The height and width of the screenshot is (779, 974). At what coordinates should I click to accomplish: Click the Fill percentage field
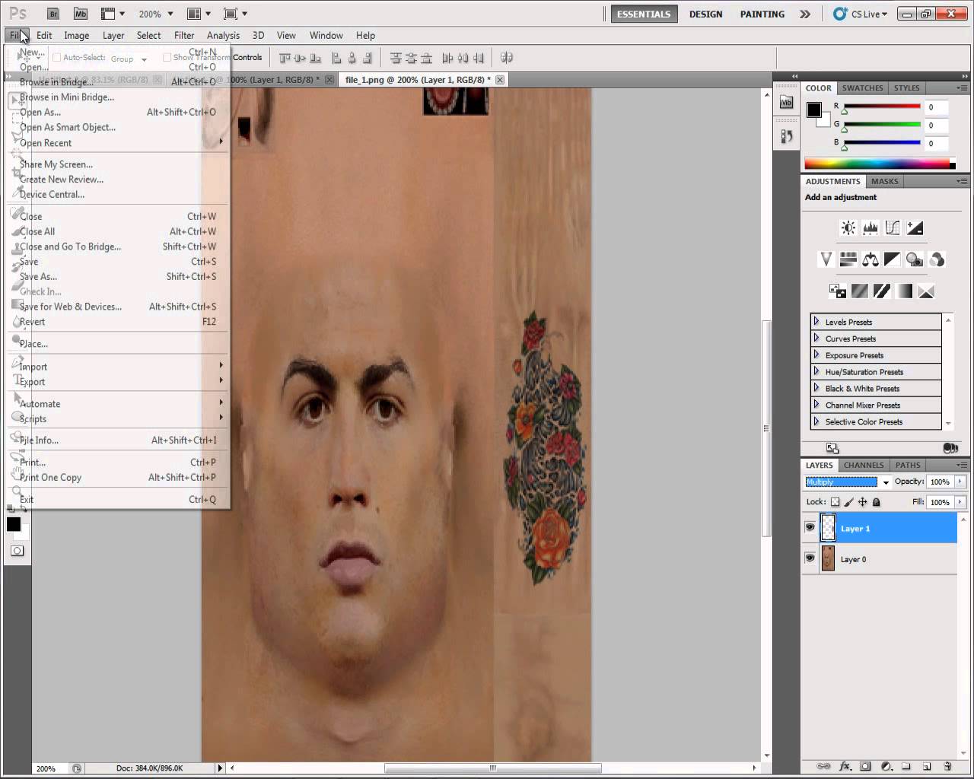(941, 502)
